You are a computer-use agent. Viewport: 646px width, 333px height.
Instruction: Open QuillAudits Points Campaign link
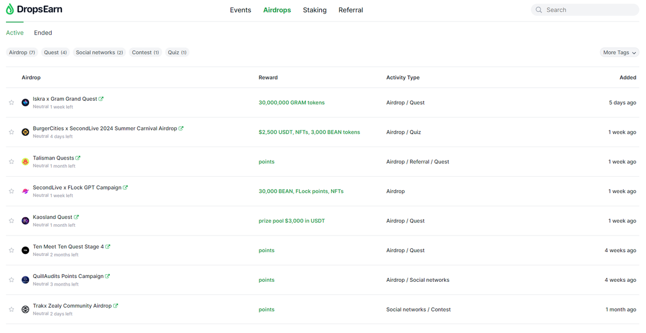coord(68,277)
